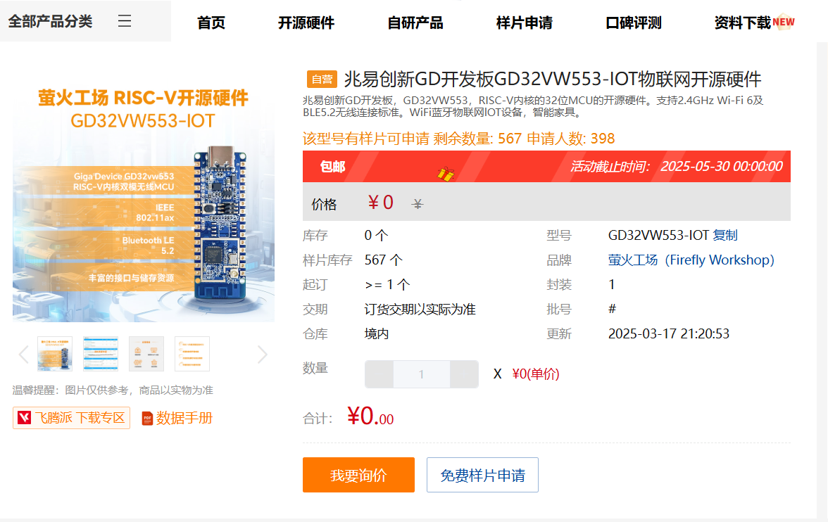Image resolution: width=828 pixels, height=522 pixels.
Task: Select the second product thumbnail image
Action: pos(101,354)
